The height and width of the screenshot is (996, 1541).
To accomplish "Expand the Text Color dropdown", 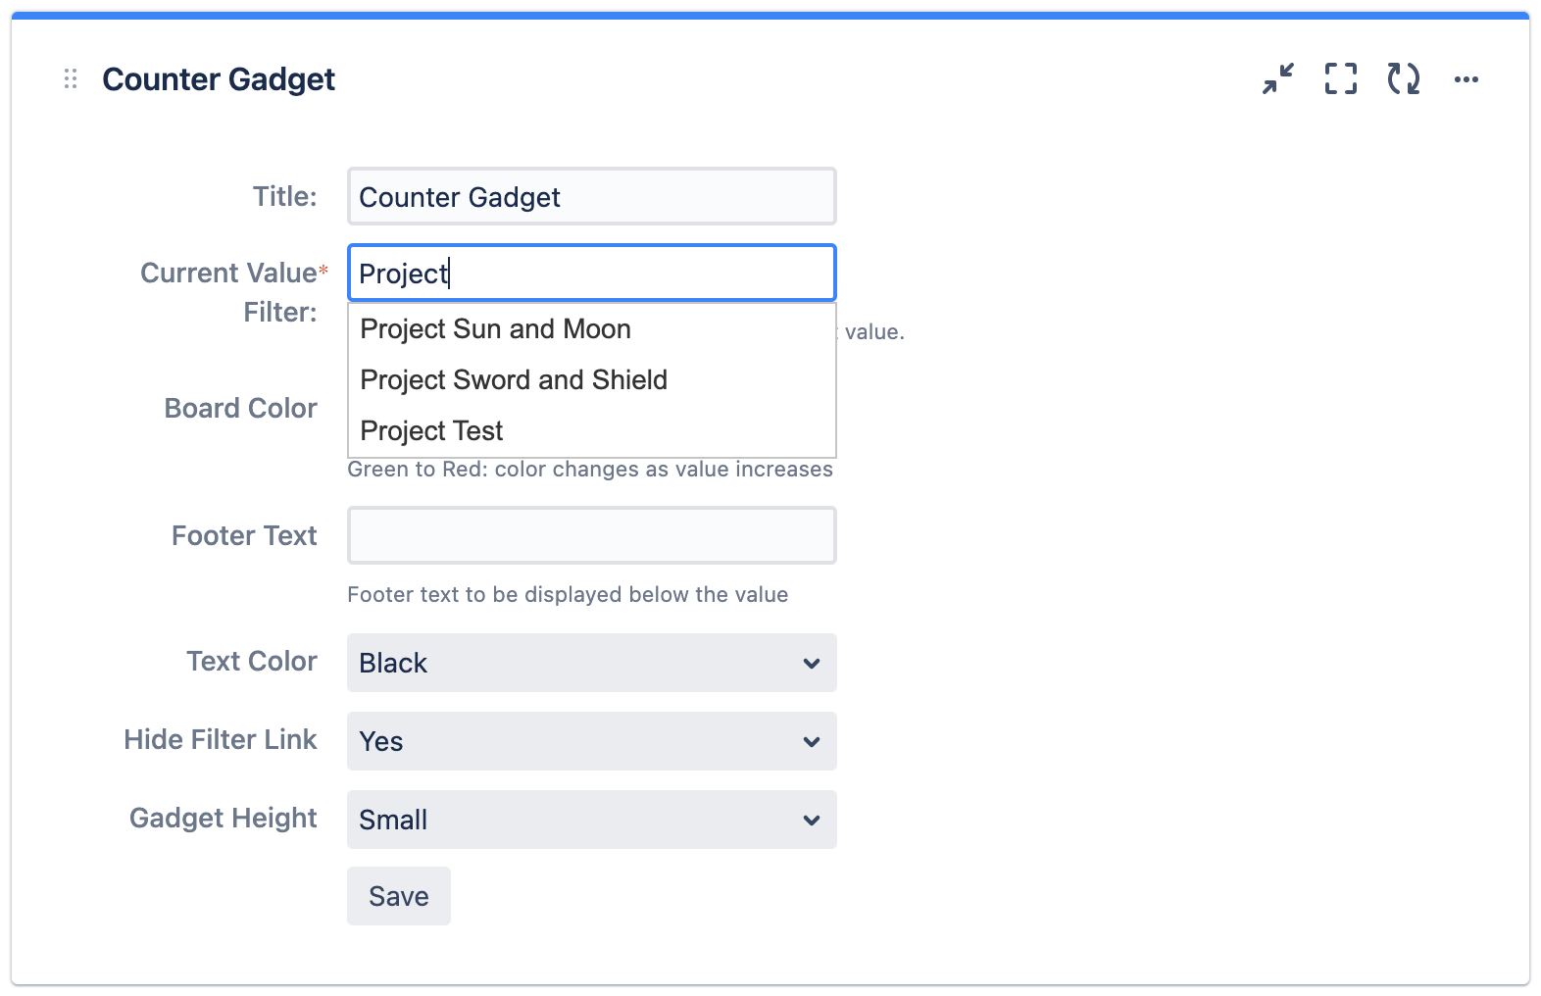I will click(591, 663).
